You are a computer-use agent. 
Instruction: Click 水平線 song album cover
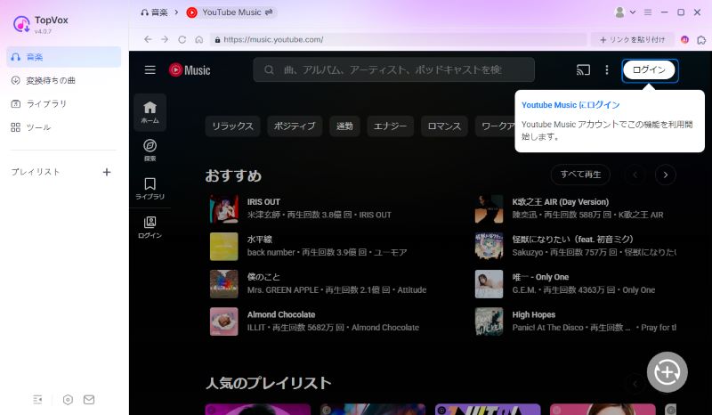pos(224,247)
